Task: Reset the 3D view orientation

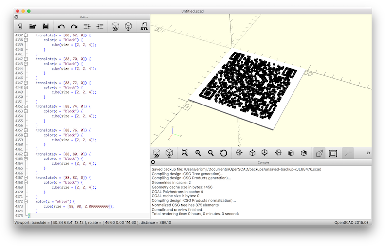Action: pos(223,153)
